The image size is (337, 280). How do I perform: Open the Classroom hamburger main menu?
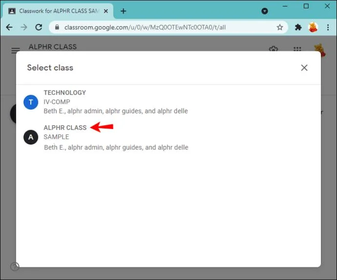click(16, 50)
